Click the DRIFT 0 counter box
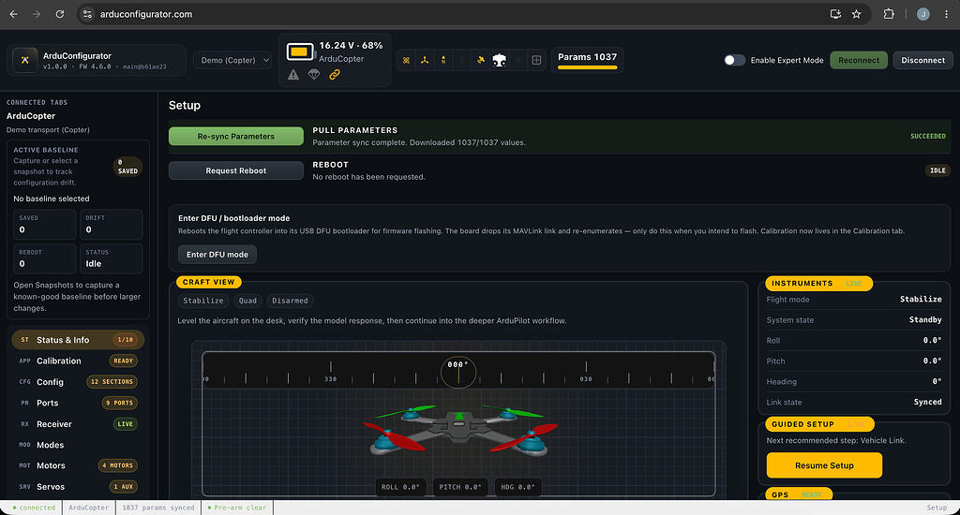 click(x=111, y=225)
